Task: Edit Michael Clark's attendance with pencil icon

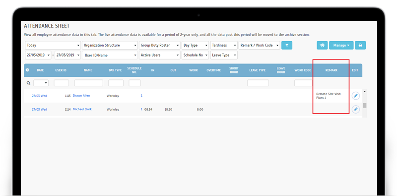Action: [356, 109]
